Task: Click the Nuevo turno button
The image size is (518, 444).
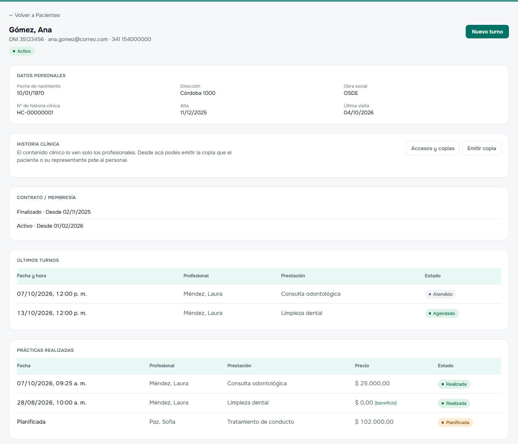Action: point(487,32)
